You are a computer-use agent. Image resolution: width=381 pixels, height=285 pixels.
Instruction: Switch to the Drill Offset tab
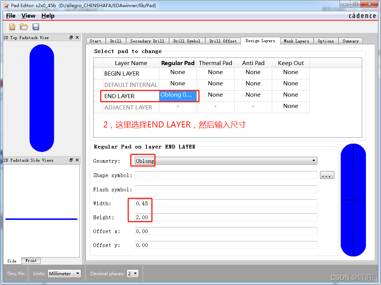coord(223,41)
